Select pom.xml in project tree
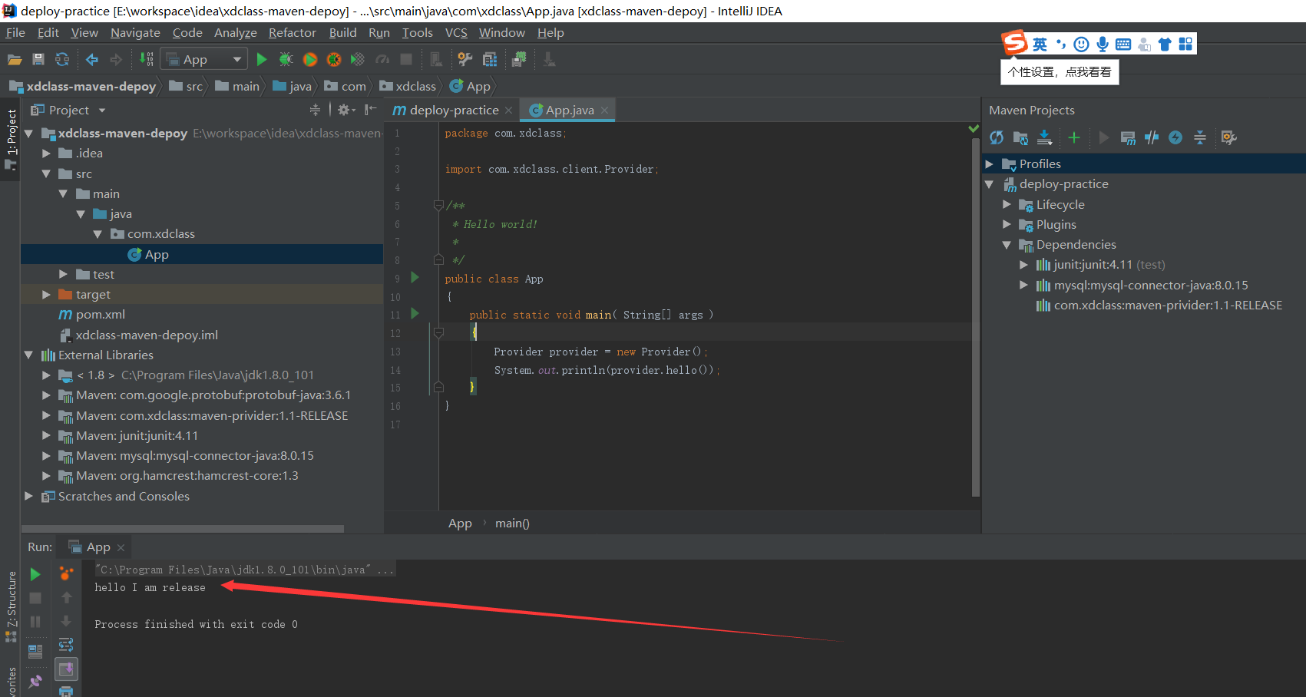Screen dimensions: 1306x697 [91, 315]
